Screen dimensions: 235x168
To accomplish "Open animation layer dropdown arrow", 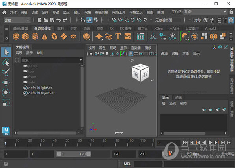I will click(x=216, y=154).
